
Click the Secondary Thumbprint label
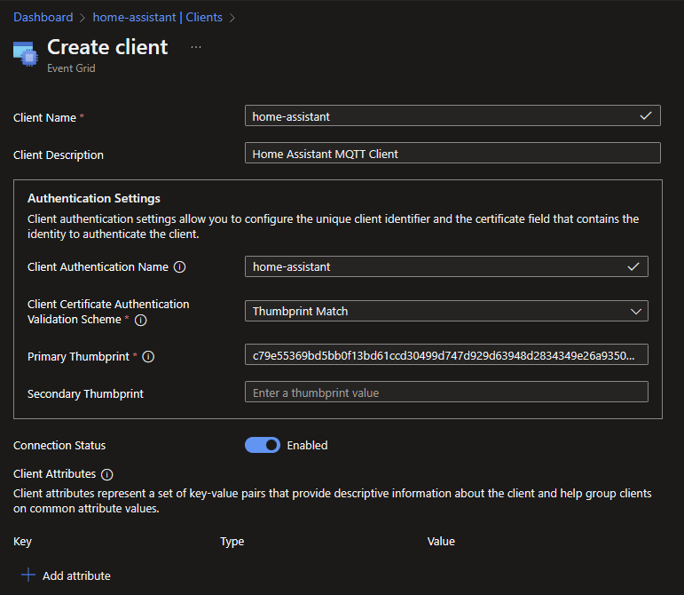85,393
